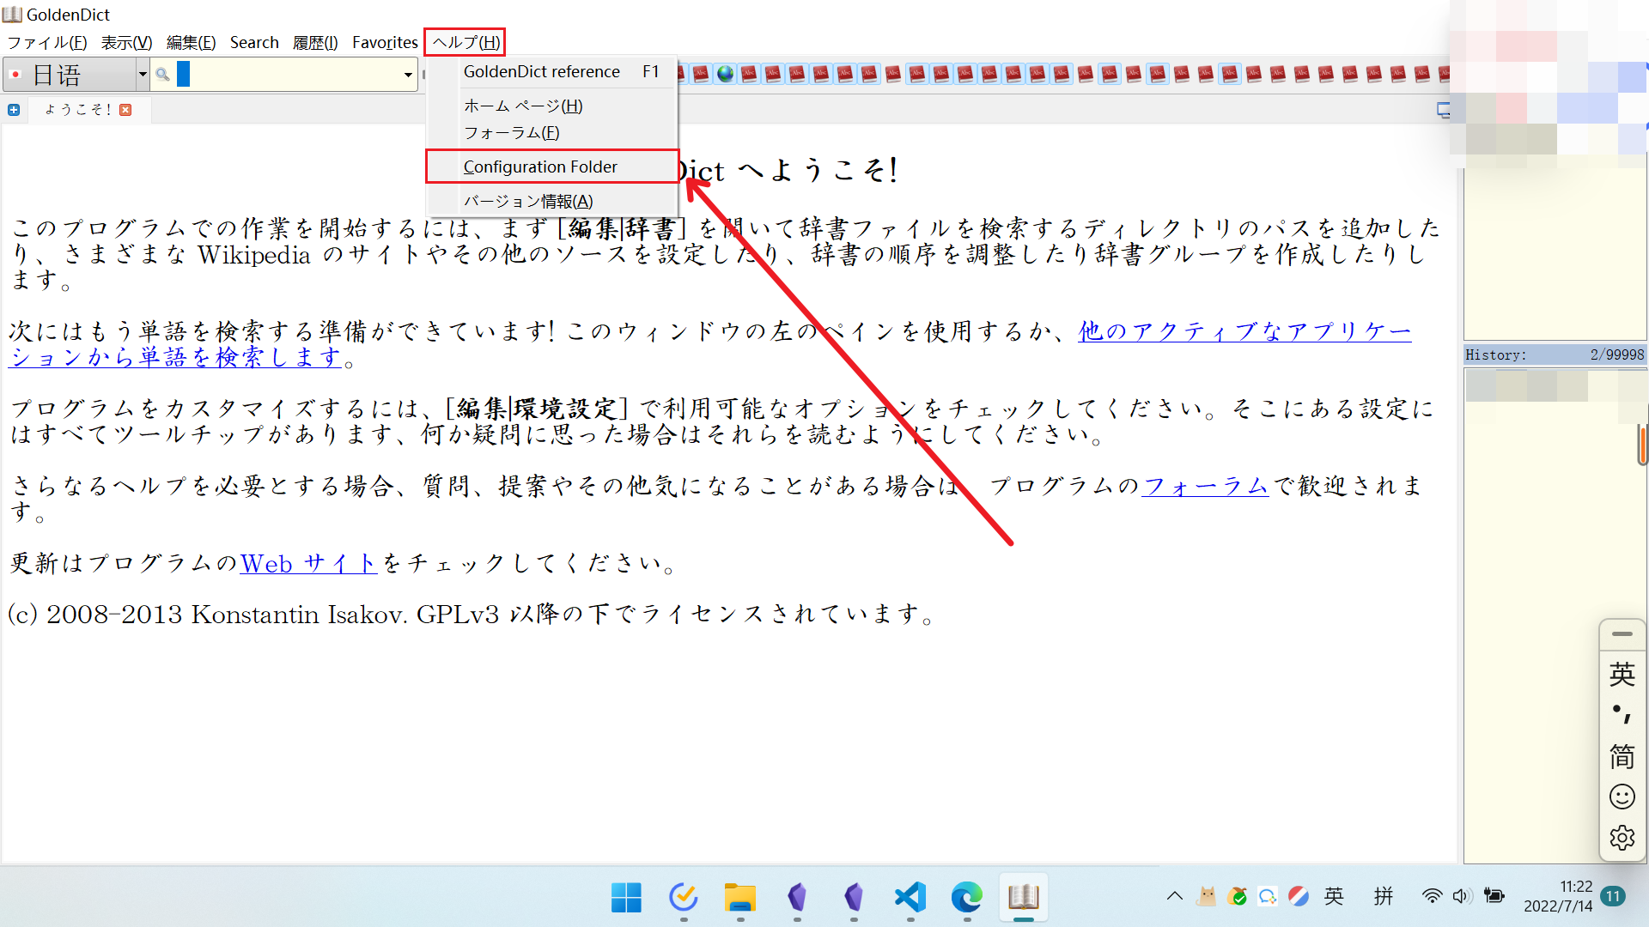
Task: Click the magnifier icon in search box
Action: tap(162, 75)
